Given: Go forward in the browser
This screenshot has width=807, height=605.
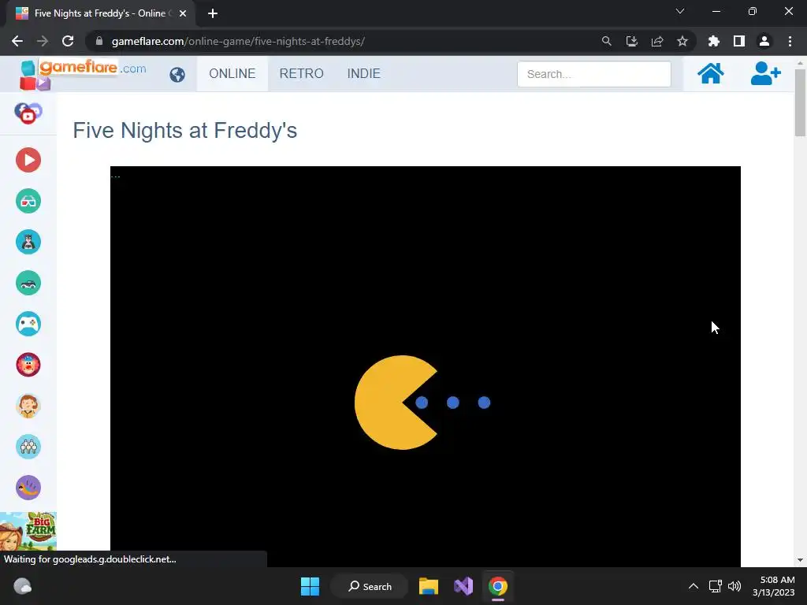Looking at the screenshot, I should [43, 41].
